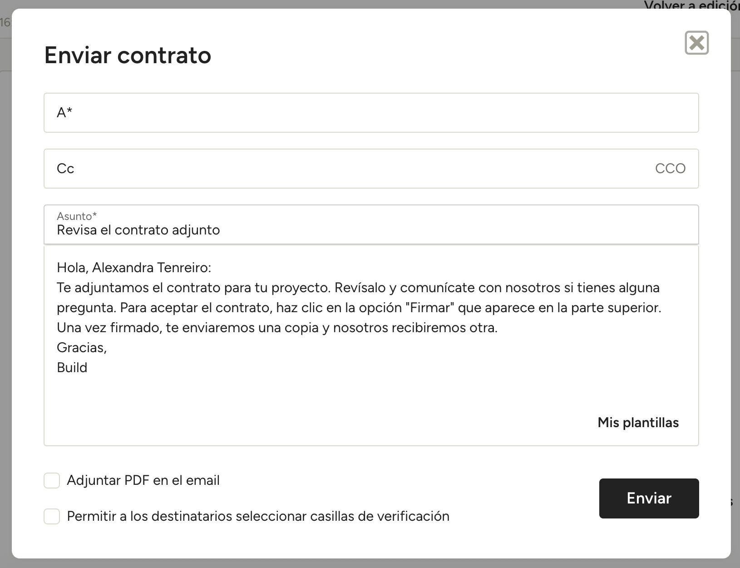Close the Enviar contrato dialog
The width and height of the screenshot is (740, 568).
[696, 43]
